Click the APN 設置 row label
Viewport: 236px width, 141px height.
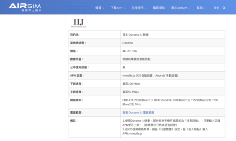pos(77,76)
